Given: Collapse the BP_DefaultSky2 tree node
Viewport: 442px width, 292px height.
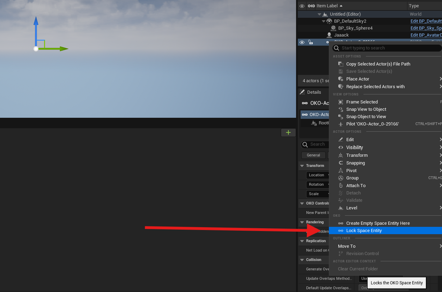Looking at the screenshot, I should pos(324,21).
